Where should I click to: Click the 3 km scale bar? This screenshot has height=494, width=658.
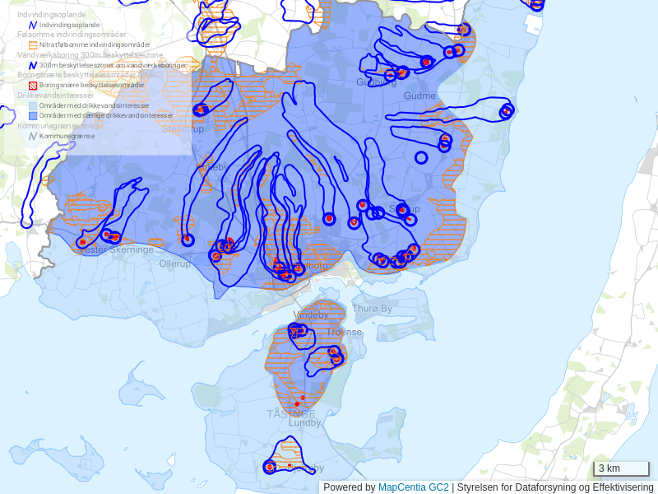pyautogui.click(x=621, y=469)
